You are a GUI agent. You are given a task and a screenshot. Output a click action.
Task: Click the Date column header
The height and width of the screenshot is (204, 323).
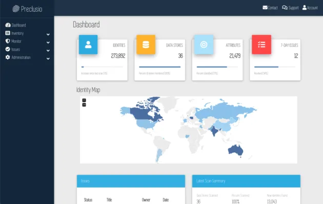coord(166,200)
